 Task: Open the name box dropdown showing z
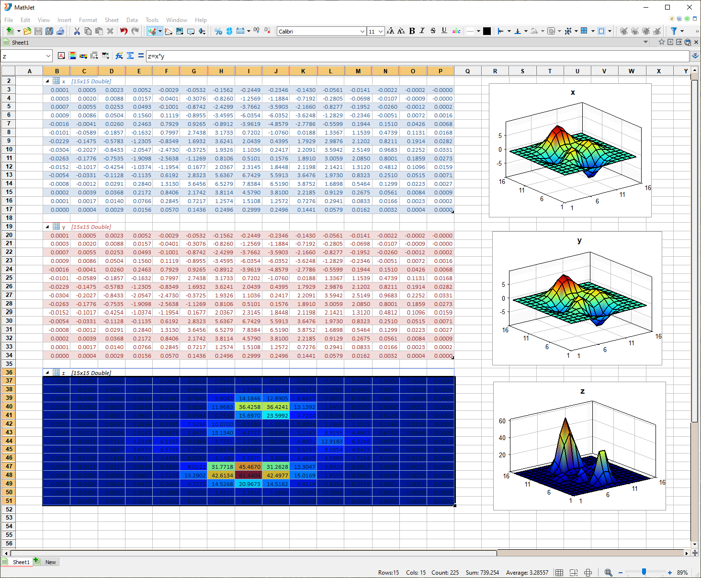(48, 56)
